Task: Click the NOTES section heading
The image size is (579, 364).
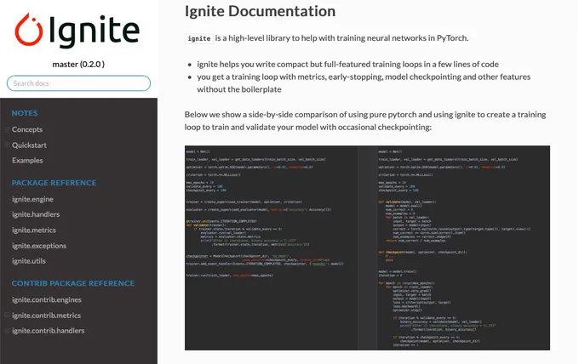Action: click(x=25, y=113)
